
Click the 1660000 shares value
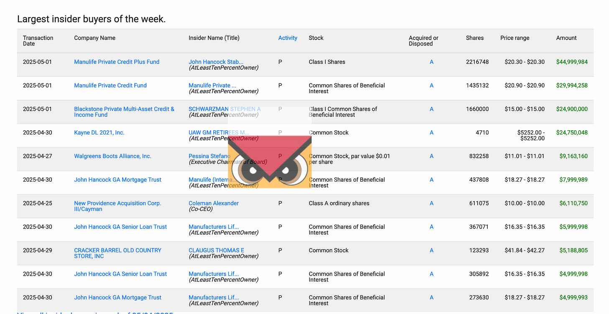pos(477,109)
